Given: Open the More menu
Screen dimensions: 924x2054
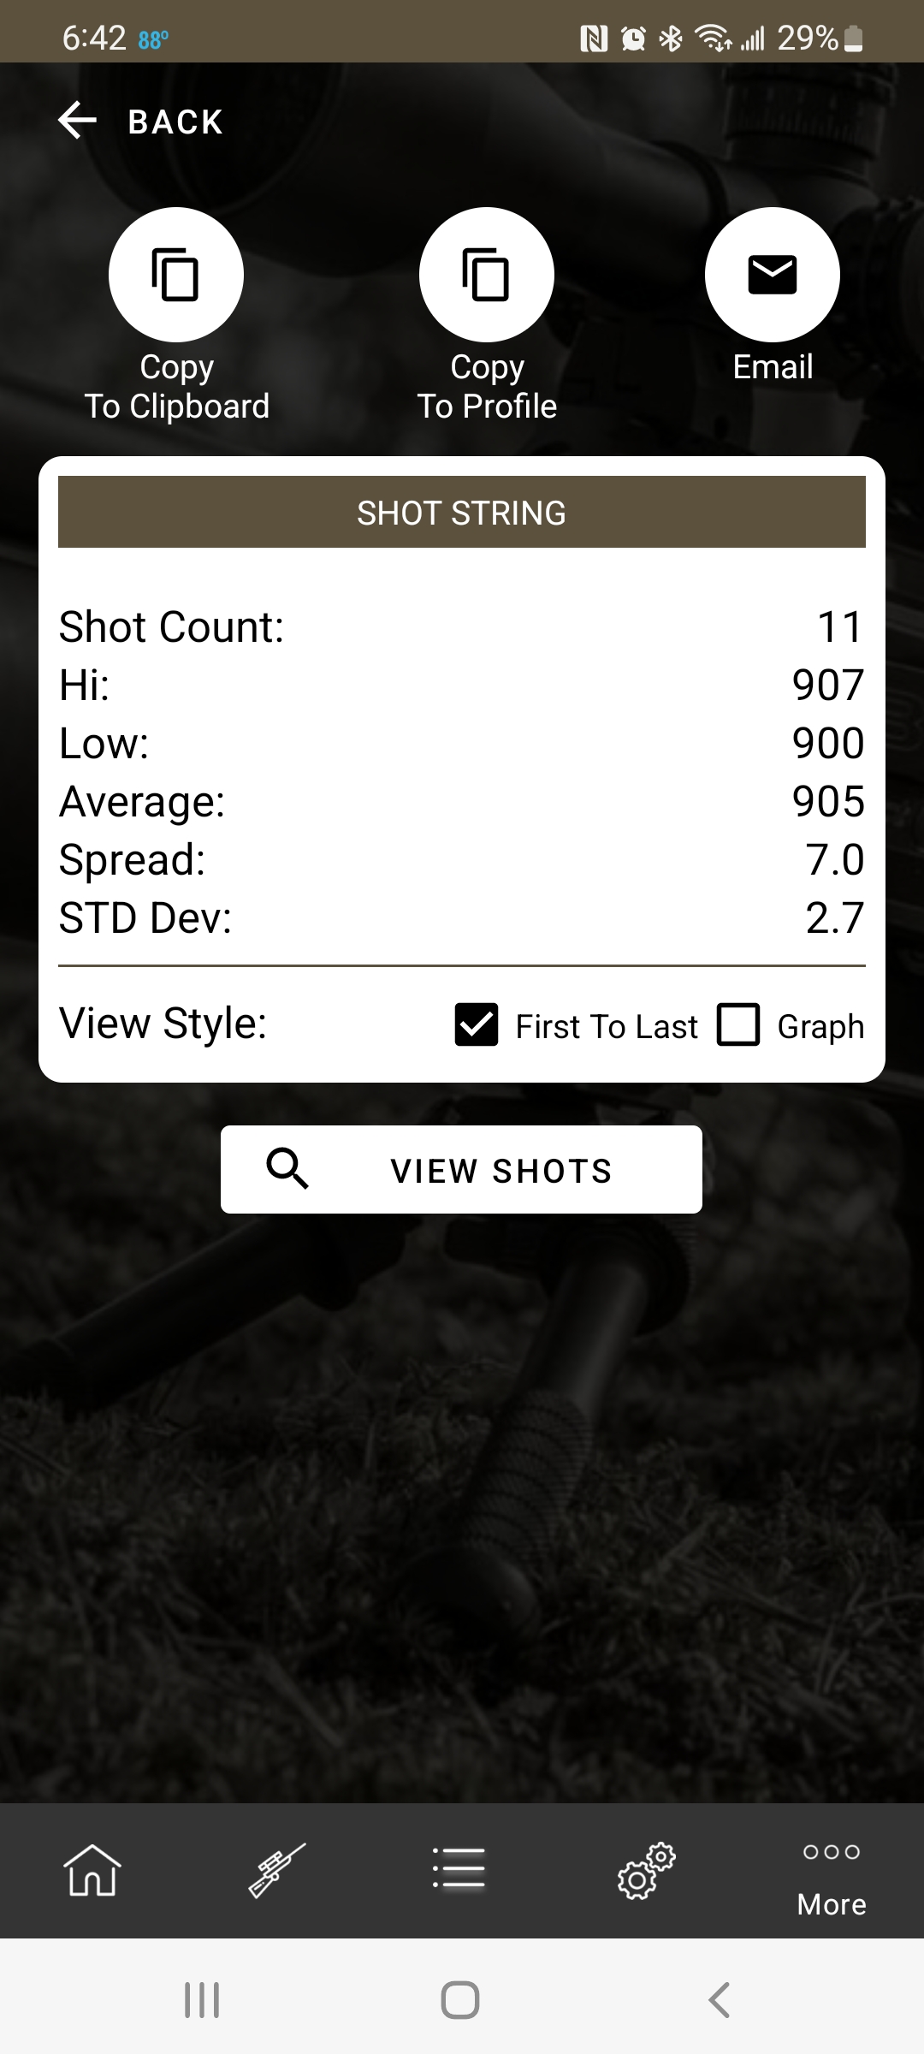Looking at the screenshot, I should pyautogui.click(x=832, y=1879).
